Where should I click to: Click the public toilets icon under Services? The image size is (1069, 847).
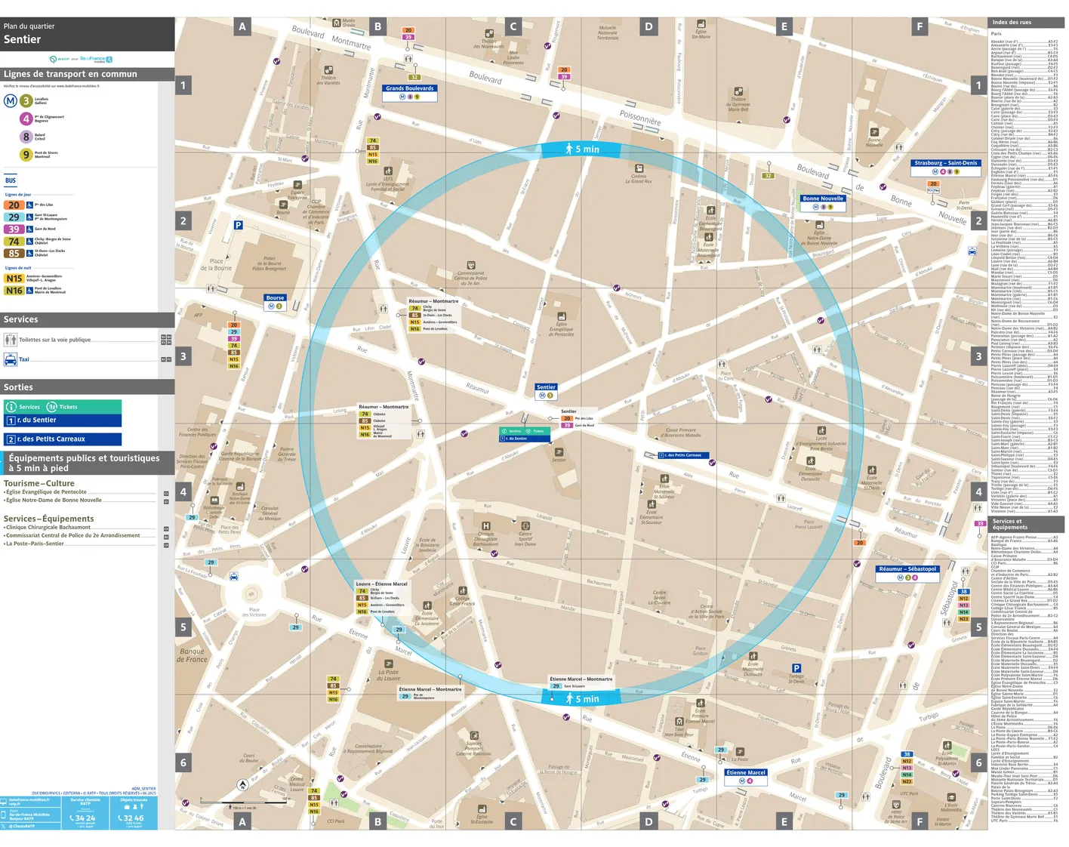pos(11,340)
